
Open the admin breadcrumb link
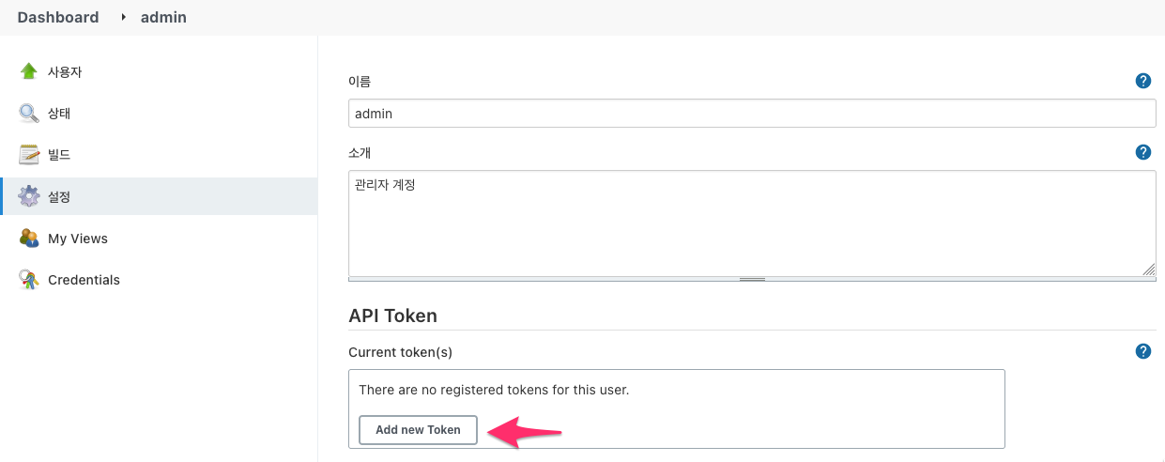pyautogui.click(x=163, y=17)
